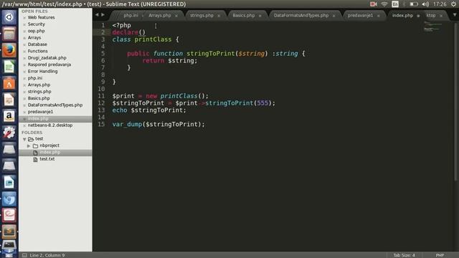
Task: Open Ubuntu Software Center from the dock
Action: point(9,84)
